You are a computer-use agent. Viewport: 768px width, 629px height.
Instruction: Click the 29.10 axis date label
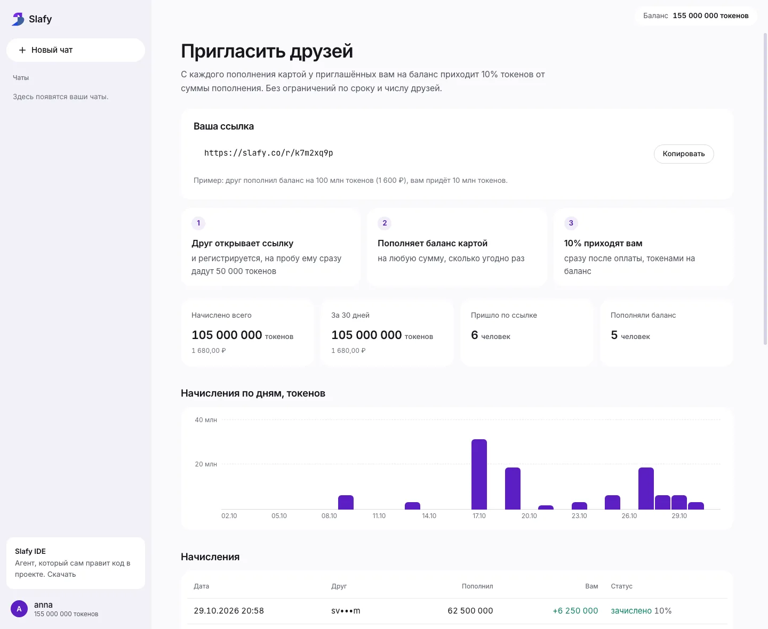(x=679, y=516)
